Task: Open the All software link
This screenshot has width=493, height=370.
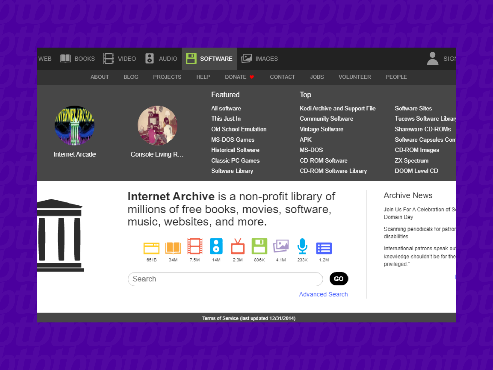Action: [226, 108]
